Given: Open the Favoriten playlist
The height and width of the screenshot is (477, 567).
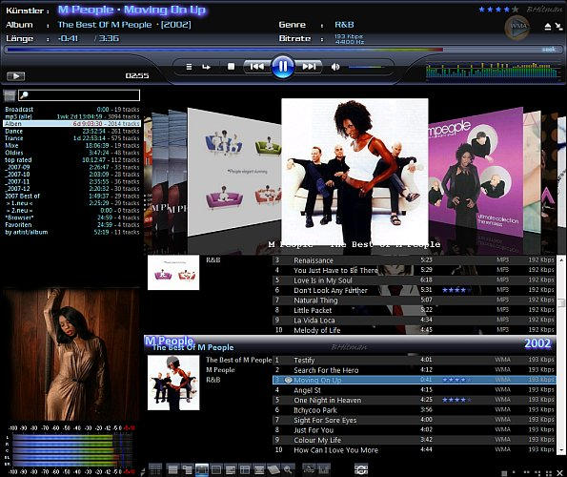Looking at the screenshot, I should pos(71,225).
